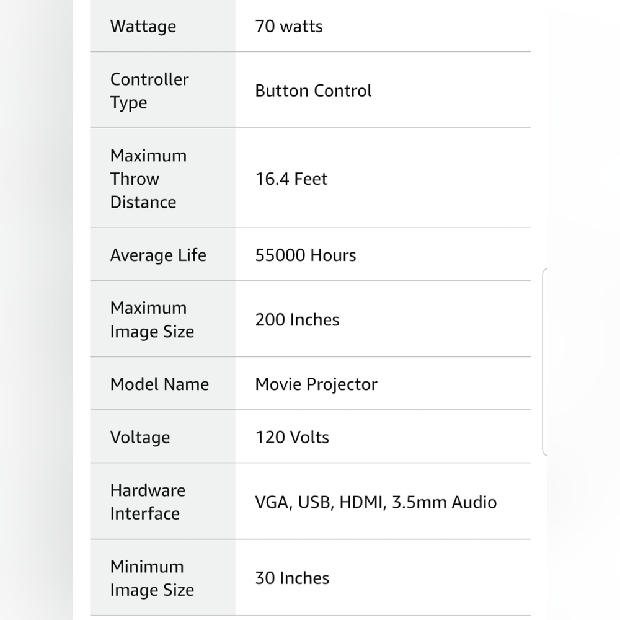The height and width of the screenshot is (620, 620).
Task: Click the Hardware Interface label
Action: pos(148,502)
